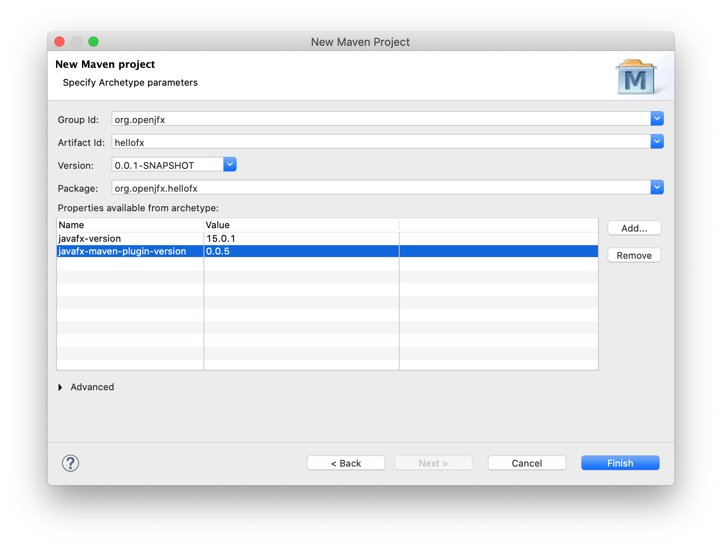
Task: Click into the Group Id text field
Action: [x=380, y=119]
